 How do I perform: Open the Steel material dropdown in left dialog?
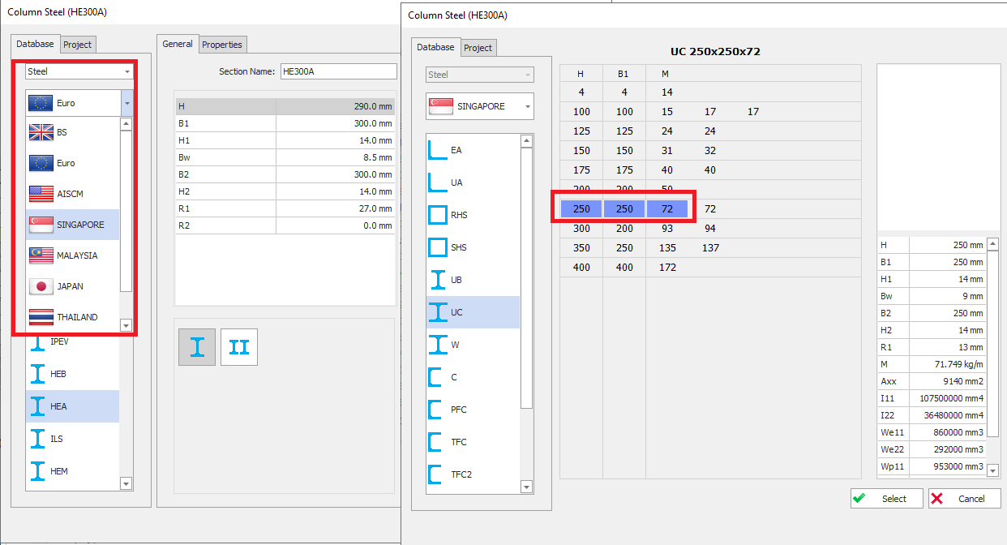(x=79, y=71)
